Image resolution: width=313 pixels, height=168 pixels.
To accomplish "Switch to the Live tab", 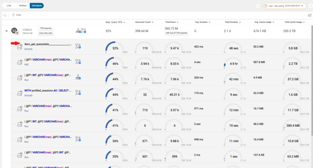I will 9,5.
